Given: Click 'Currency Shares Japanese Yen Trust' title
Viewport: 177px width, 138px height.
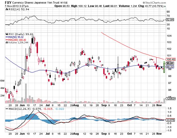Looking at the screenshot, I should pyautogui.click(x=36, y=3).
